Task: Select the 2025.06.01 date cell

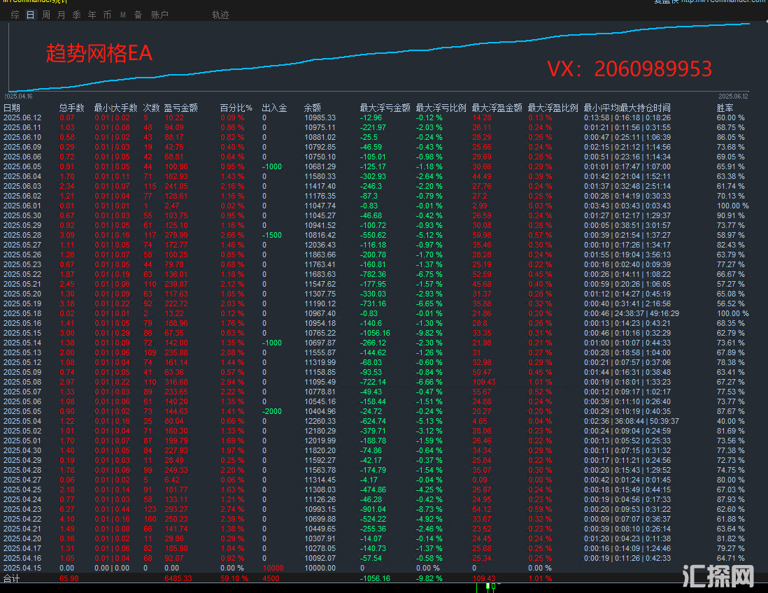Action: [x=22, y=206]
